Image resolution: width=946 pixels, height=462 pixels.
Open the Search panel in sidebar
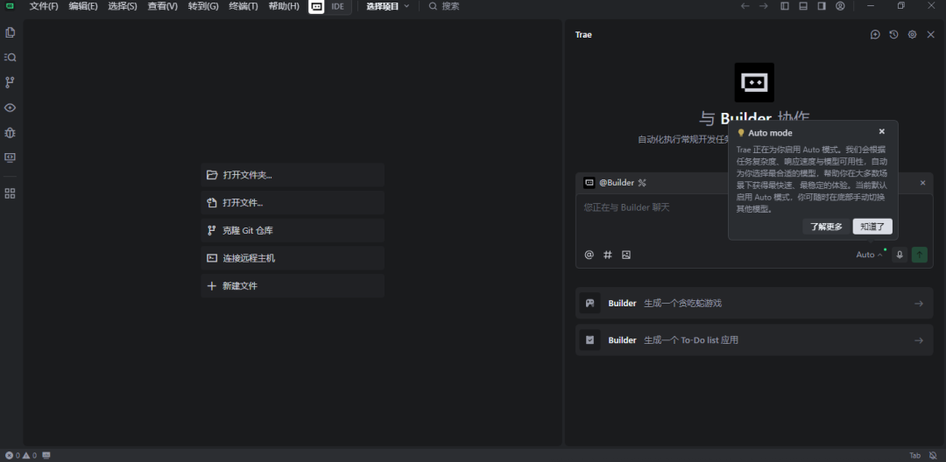pos(10,57)
